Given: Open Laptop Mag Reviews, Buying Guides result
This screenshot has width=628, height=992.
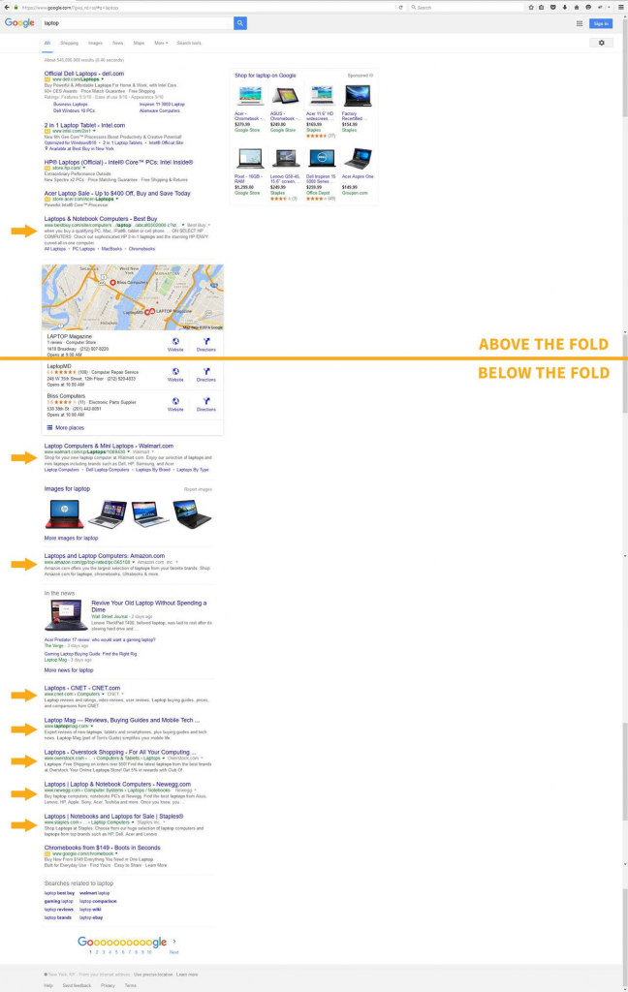Looking at the screenshot, I should pos(121,720).
